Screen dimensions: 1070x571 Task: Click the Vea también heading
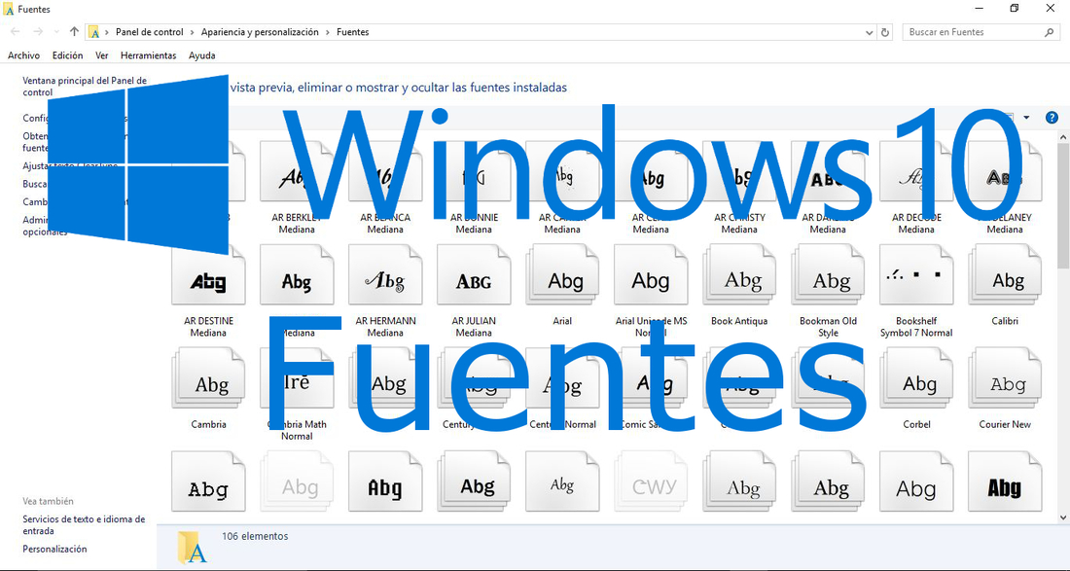point(48,501)
